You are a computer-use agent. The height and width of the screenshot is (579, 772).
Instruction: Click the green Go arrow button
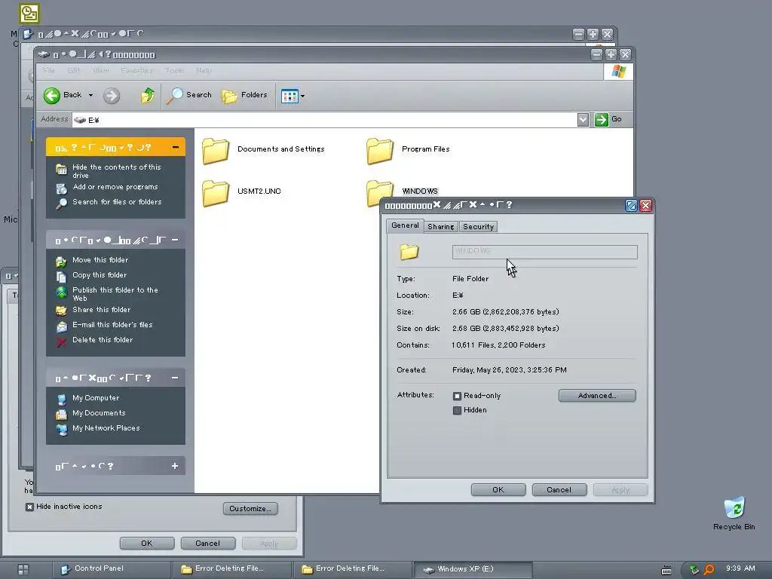(x=601, y=120)
